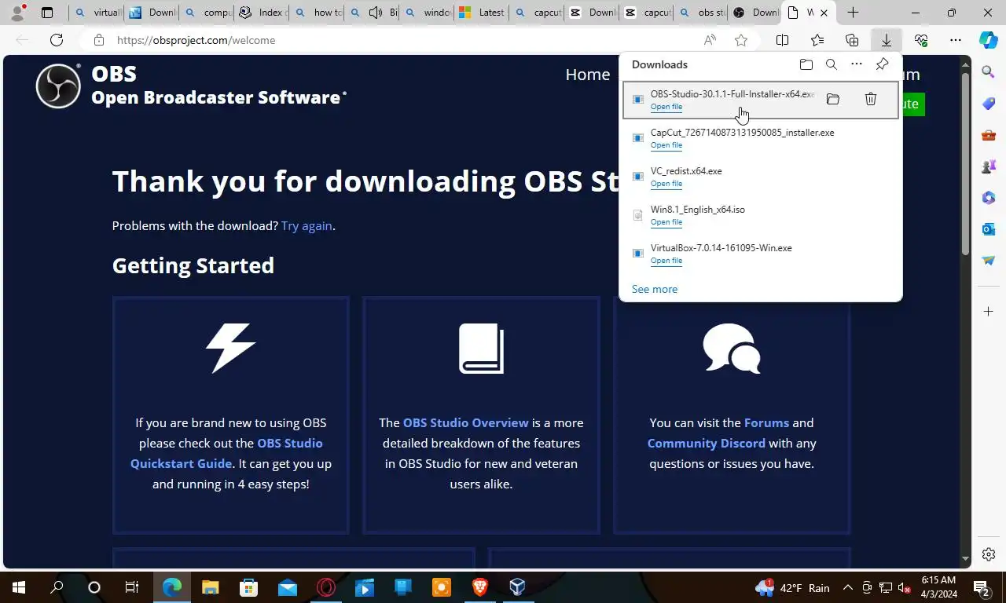Switch to the 'compu' search tab
The width and height of the screenshot is (1006, 603).
(x=207, y=13)
